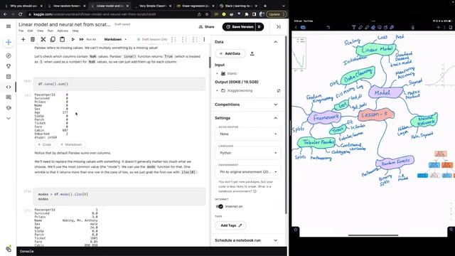Image resolution: width=455 pixels, height=256 pixels.
Task: Open the Run menu of the notebook
Action: click(50, 31)
